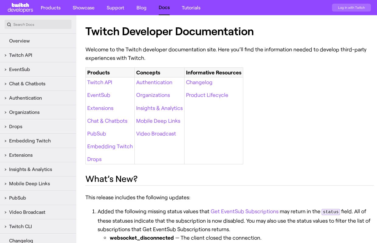
Task: Expand Video Broadcast sidebar chevron
Action: coord(5,212)
